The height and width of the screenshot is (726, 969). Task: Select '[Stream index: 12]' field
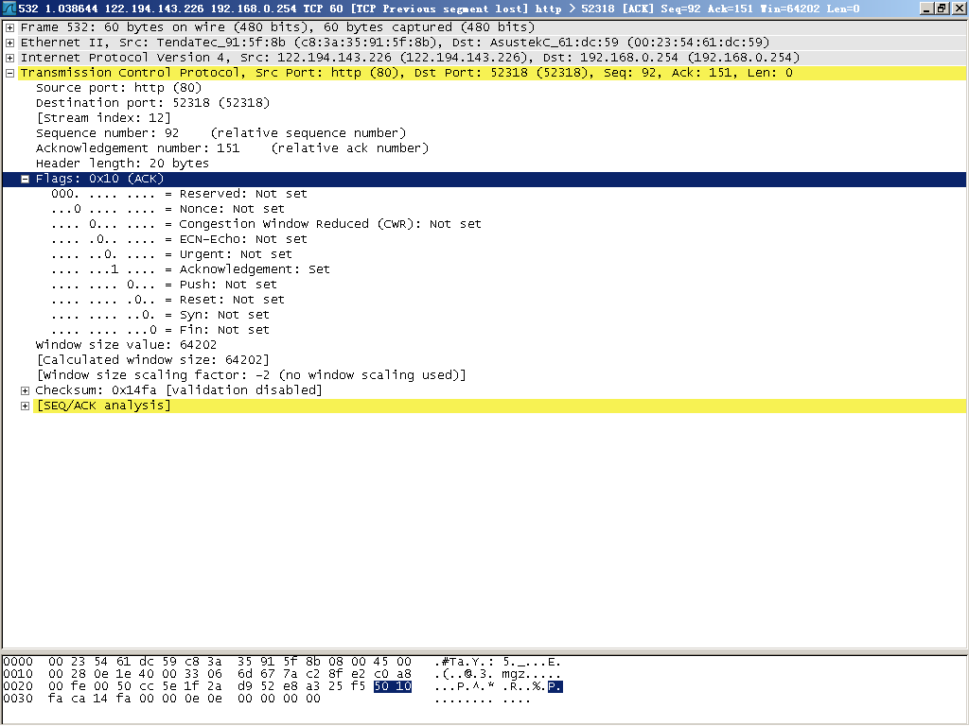coord(103,118)
